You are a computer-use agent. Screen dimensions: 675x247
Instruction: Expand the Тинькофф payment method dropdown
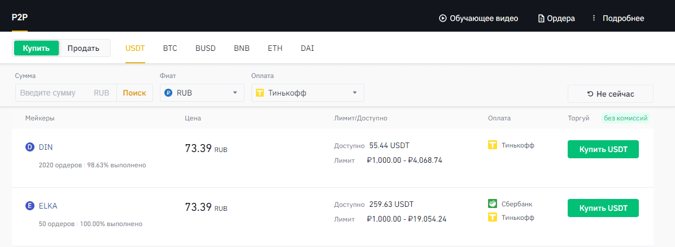[x=307, y=93]
